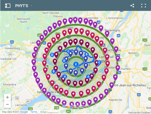Click the Saint-Sauveur town label
This screenshot has height=114, width=151.
point(51,13)
